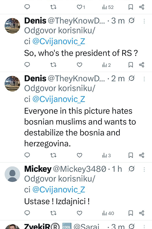
Task: View analytics on 'Everyone in this picture' tweet
Action: (106, 155)
